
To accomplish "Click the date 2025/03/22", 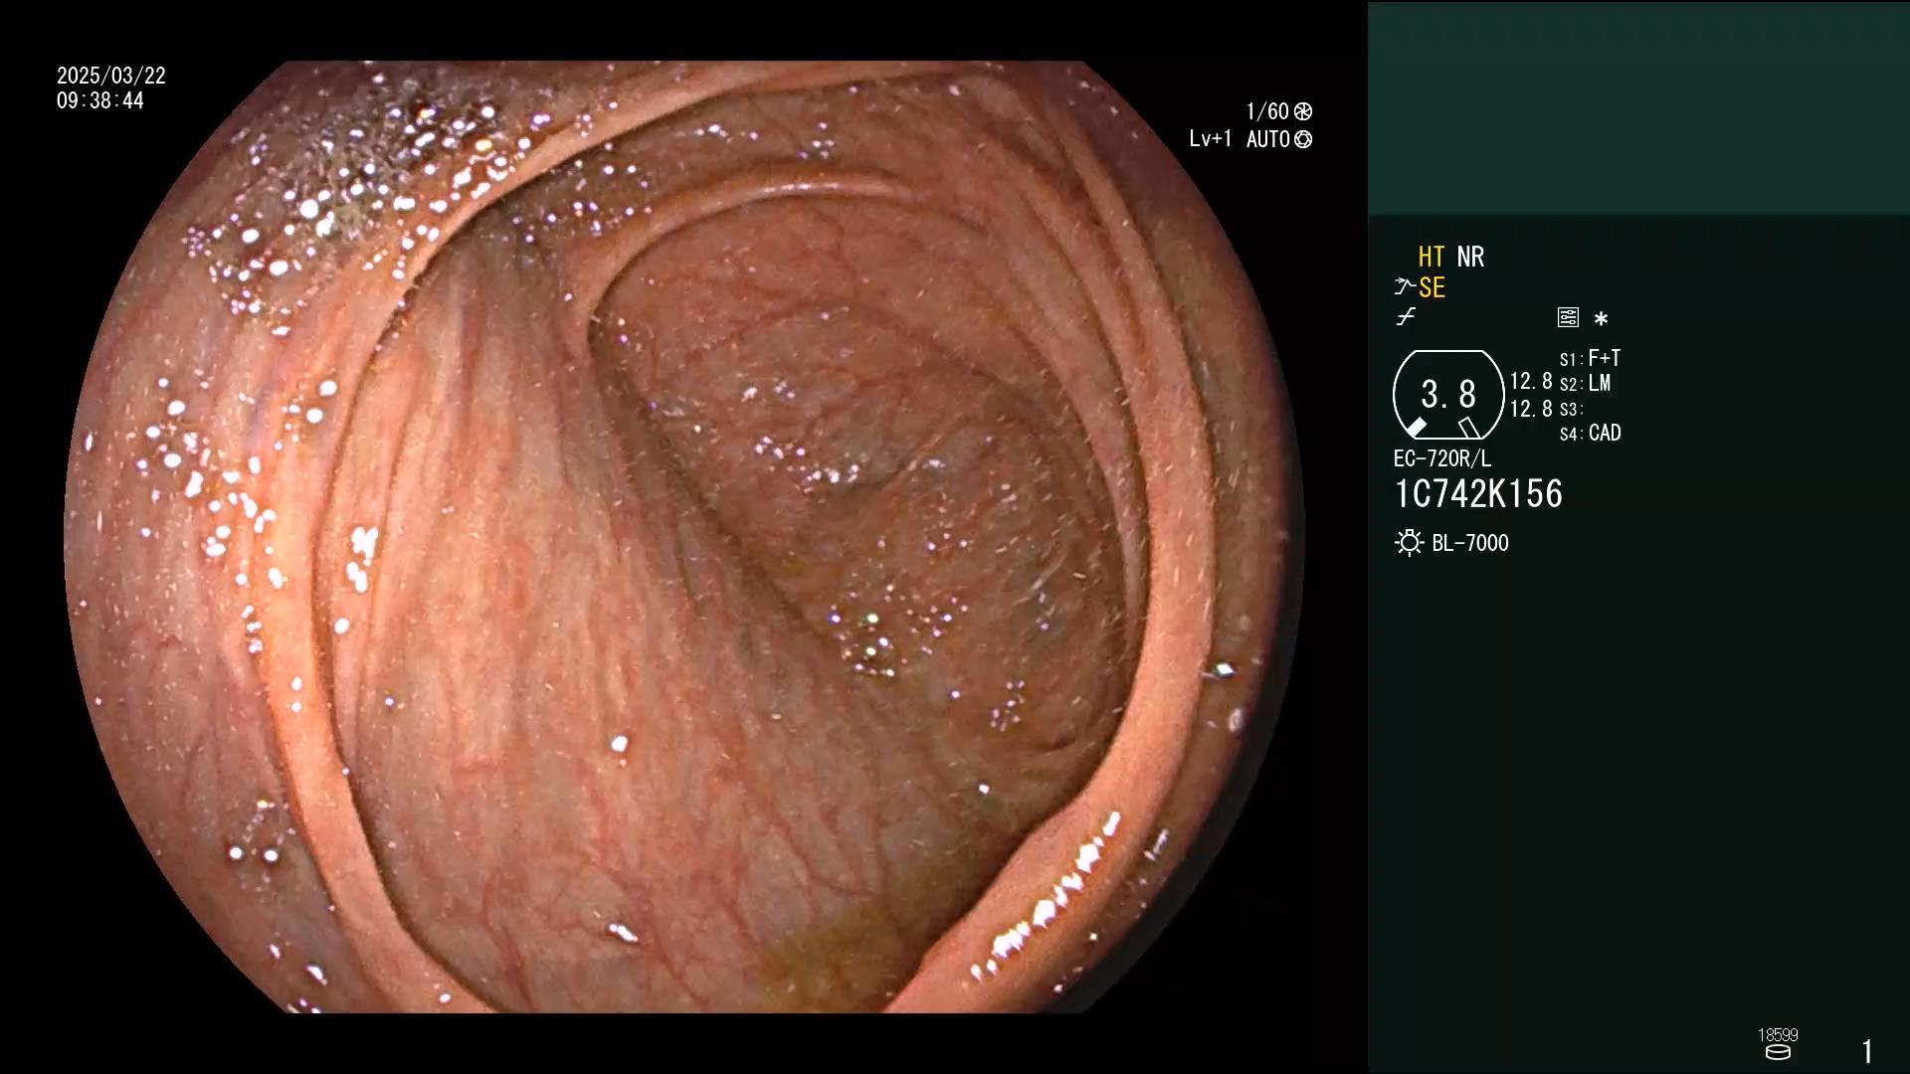I will [111, 76].
